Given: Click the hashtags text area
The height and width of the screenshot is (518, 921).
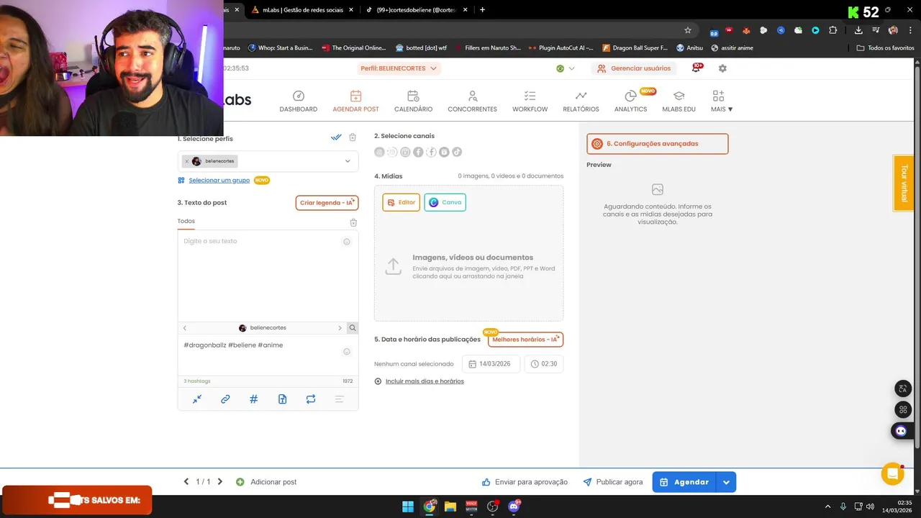Looking at the screenshot, I should point(268,355).
